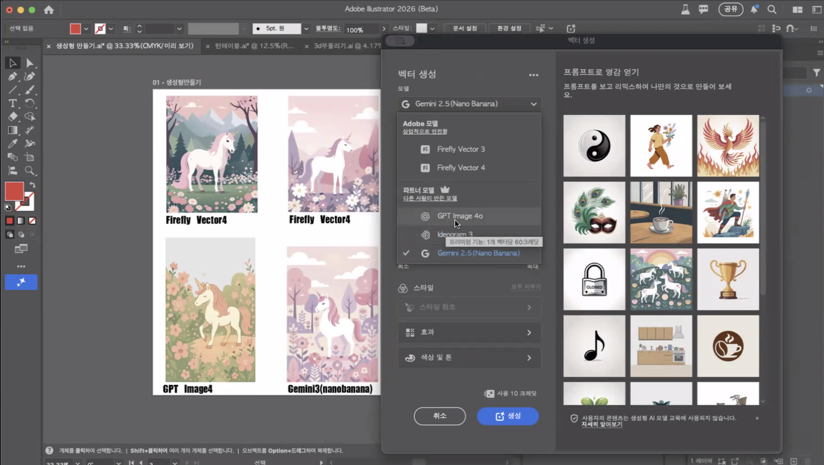Open vector generation panel more options
Screen dimensions: 824x465
[x=533, y=75]
